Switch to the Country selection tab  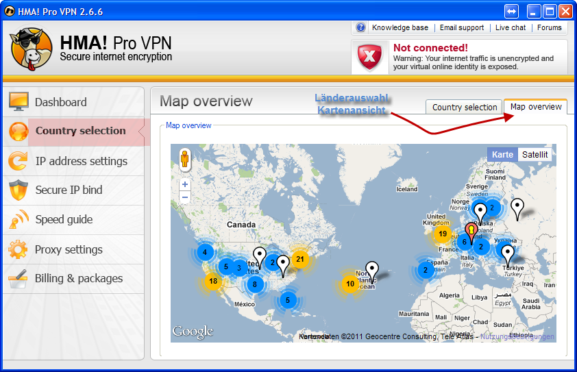pos(464,107)
